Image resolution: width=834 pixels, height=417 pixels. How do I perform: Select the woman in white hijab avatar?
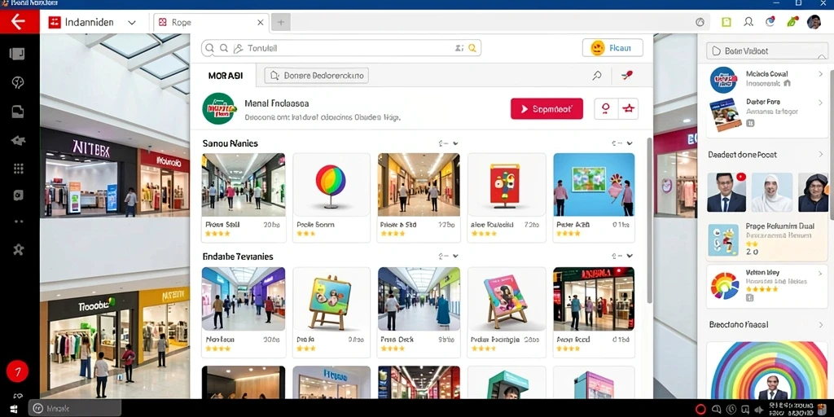tap(772, 192)
